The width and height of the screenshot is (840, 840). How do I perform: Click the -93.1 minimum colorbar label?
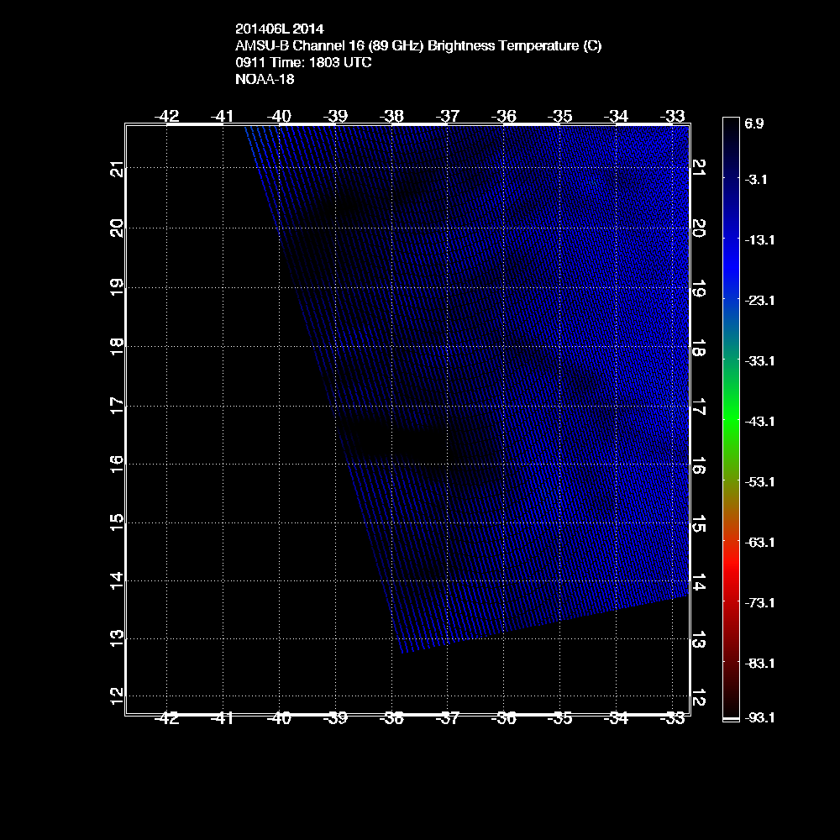(759, 718)
